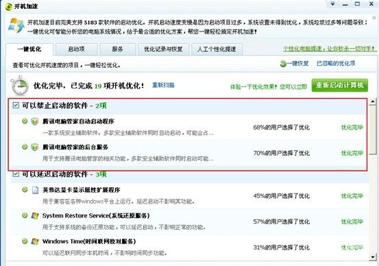Select the 腾讯电脑管家自动启动程序 entry title

(x=78, y=121)
